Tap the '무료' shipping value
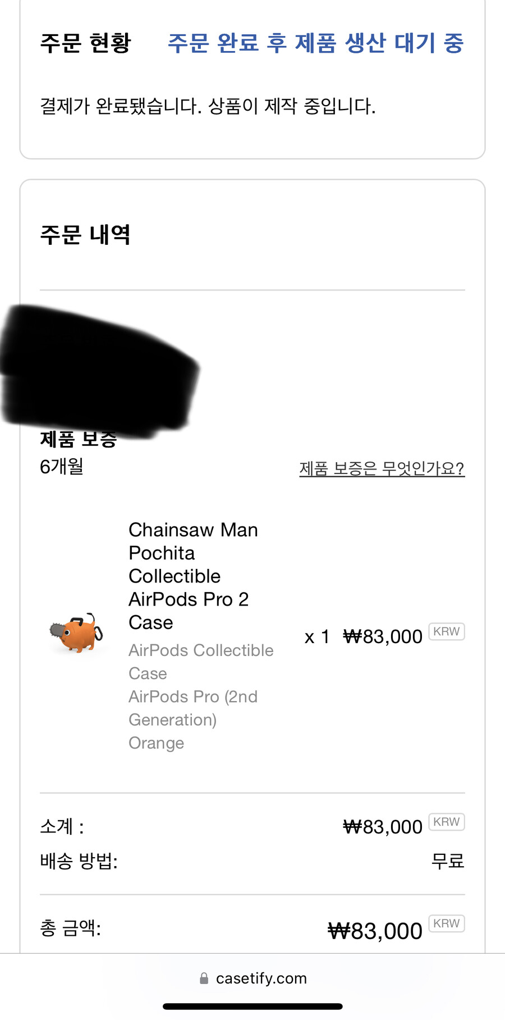 pyautogui.click(x=447, y=860)
